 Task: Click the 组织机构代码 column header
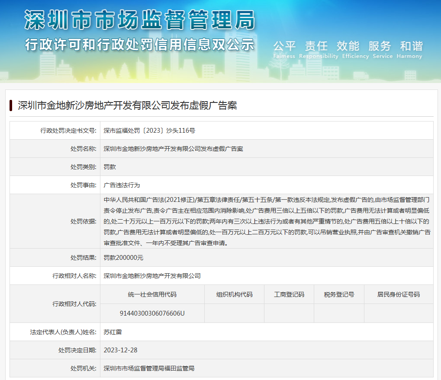click(x=234, y=294)
